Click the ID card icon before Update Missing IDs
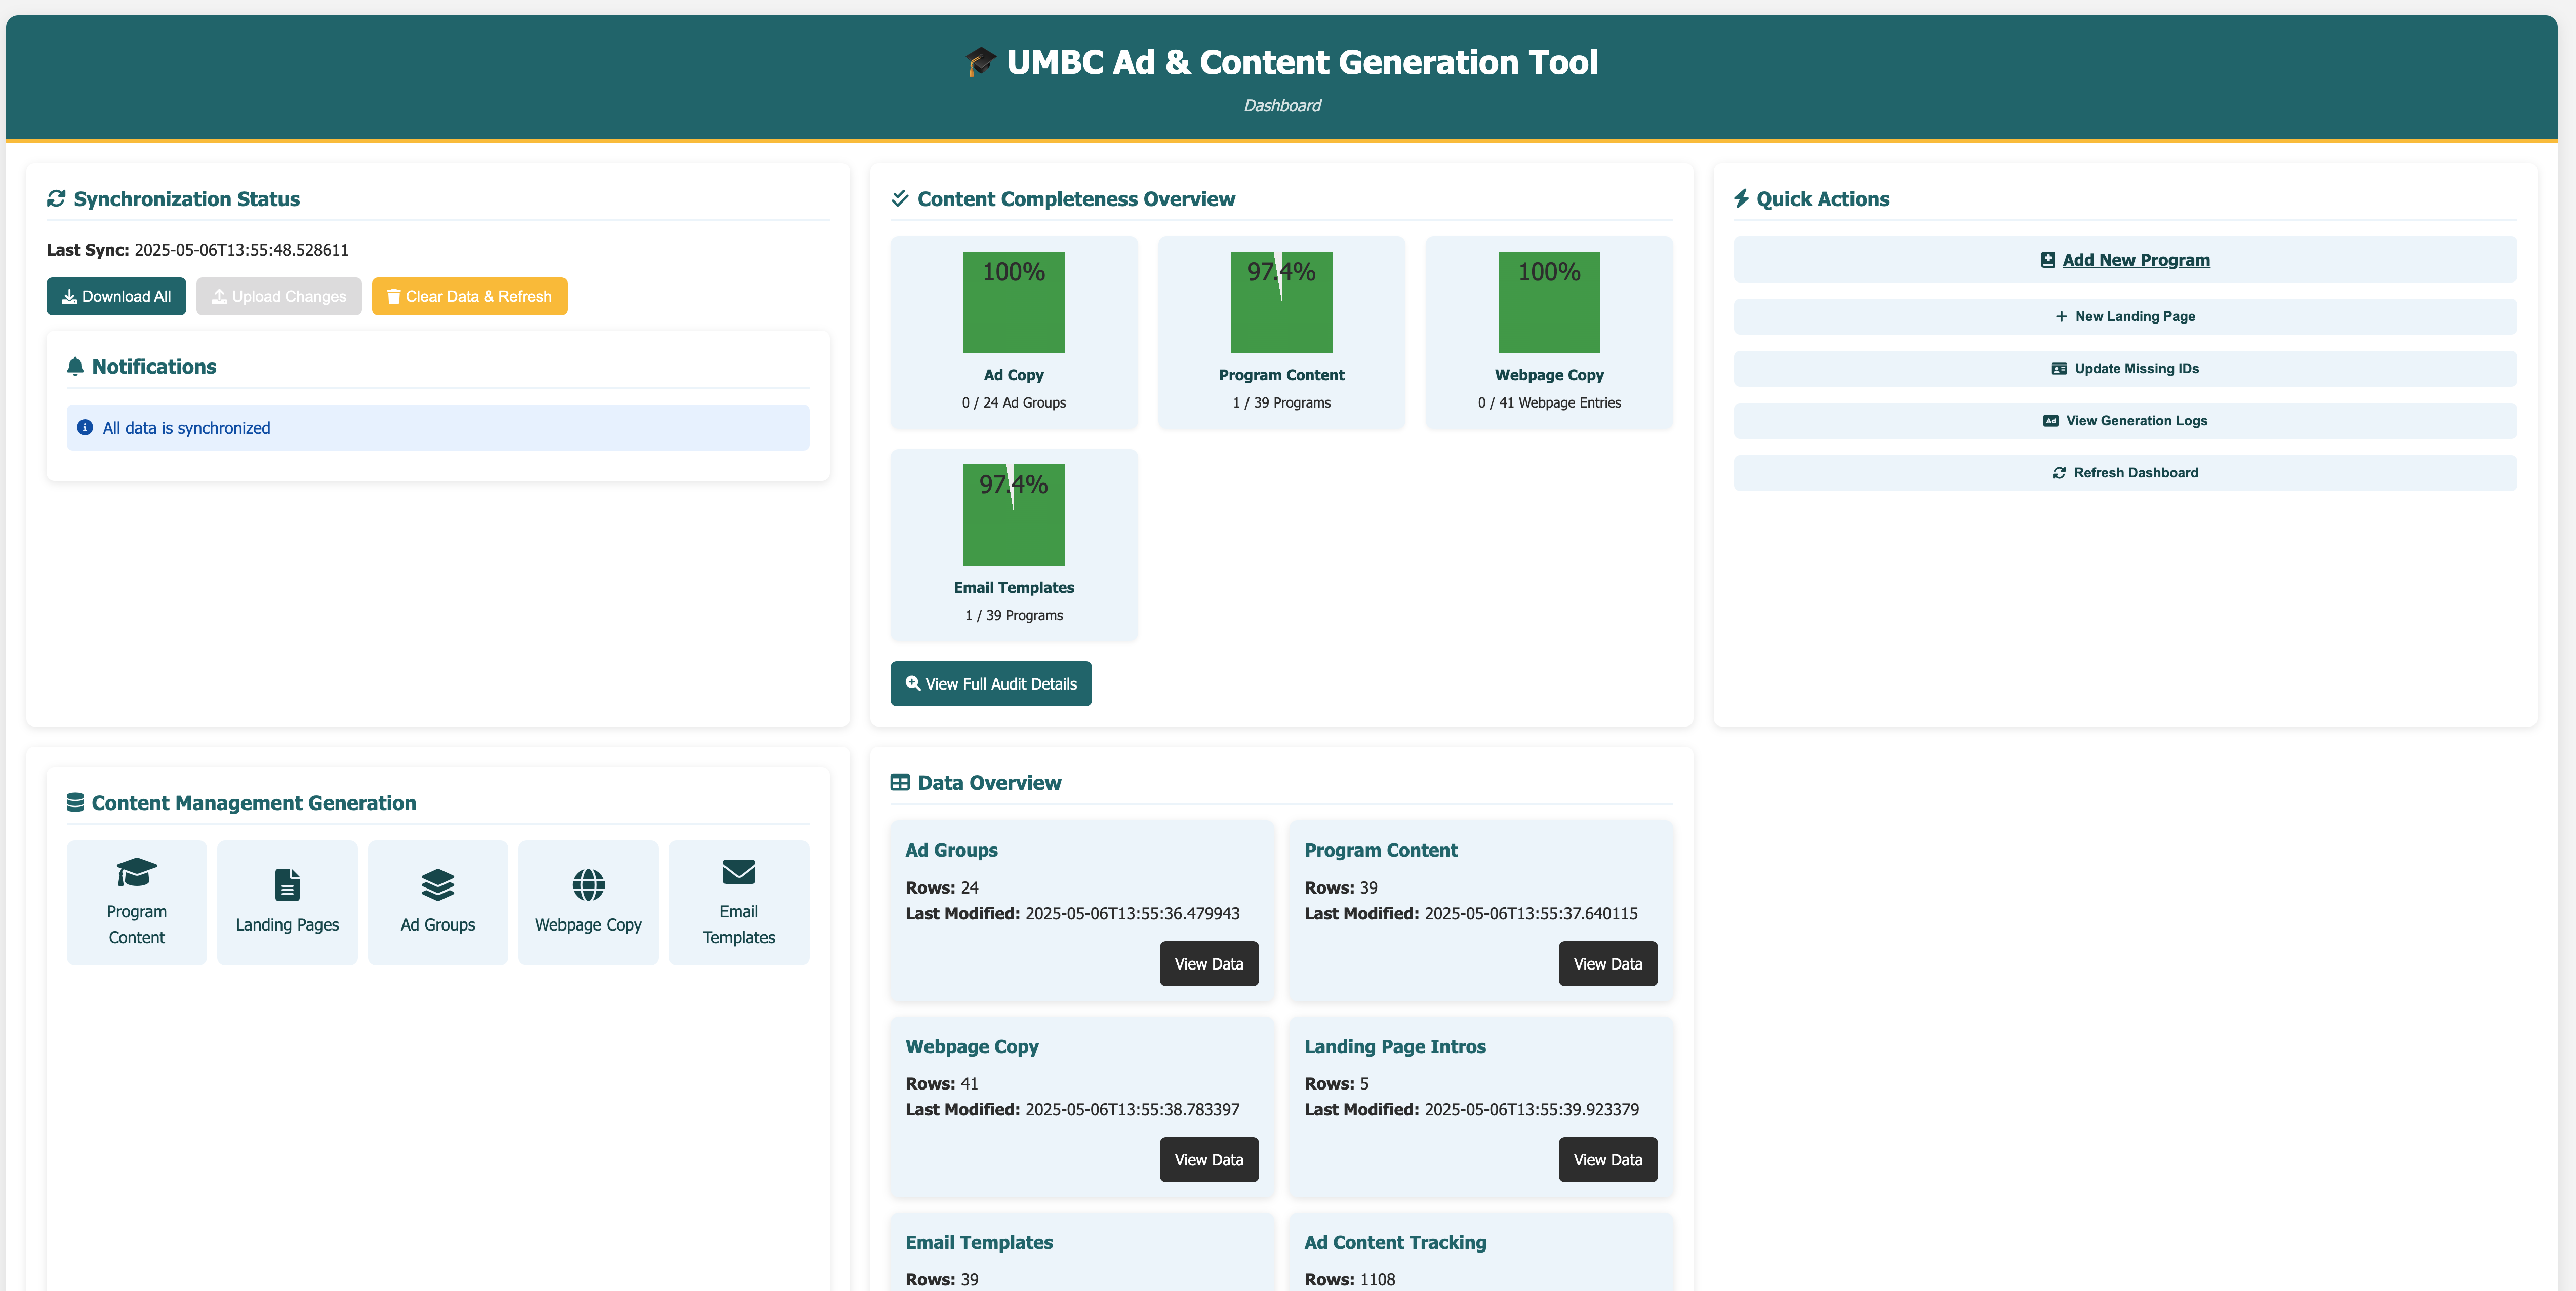2576x1291 pixels. point(2059,369)
